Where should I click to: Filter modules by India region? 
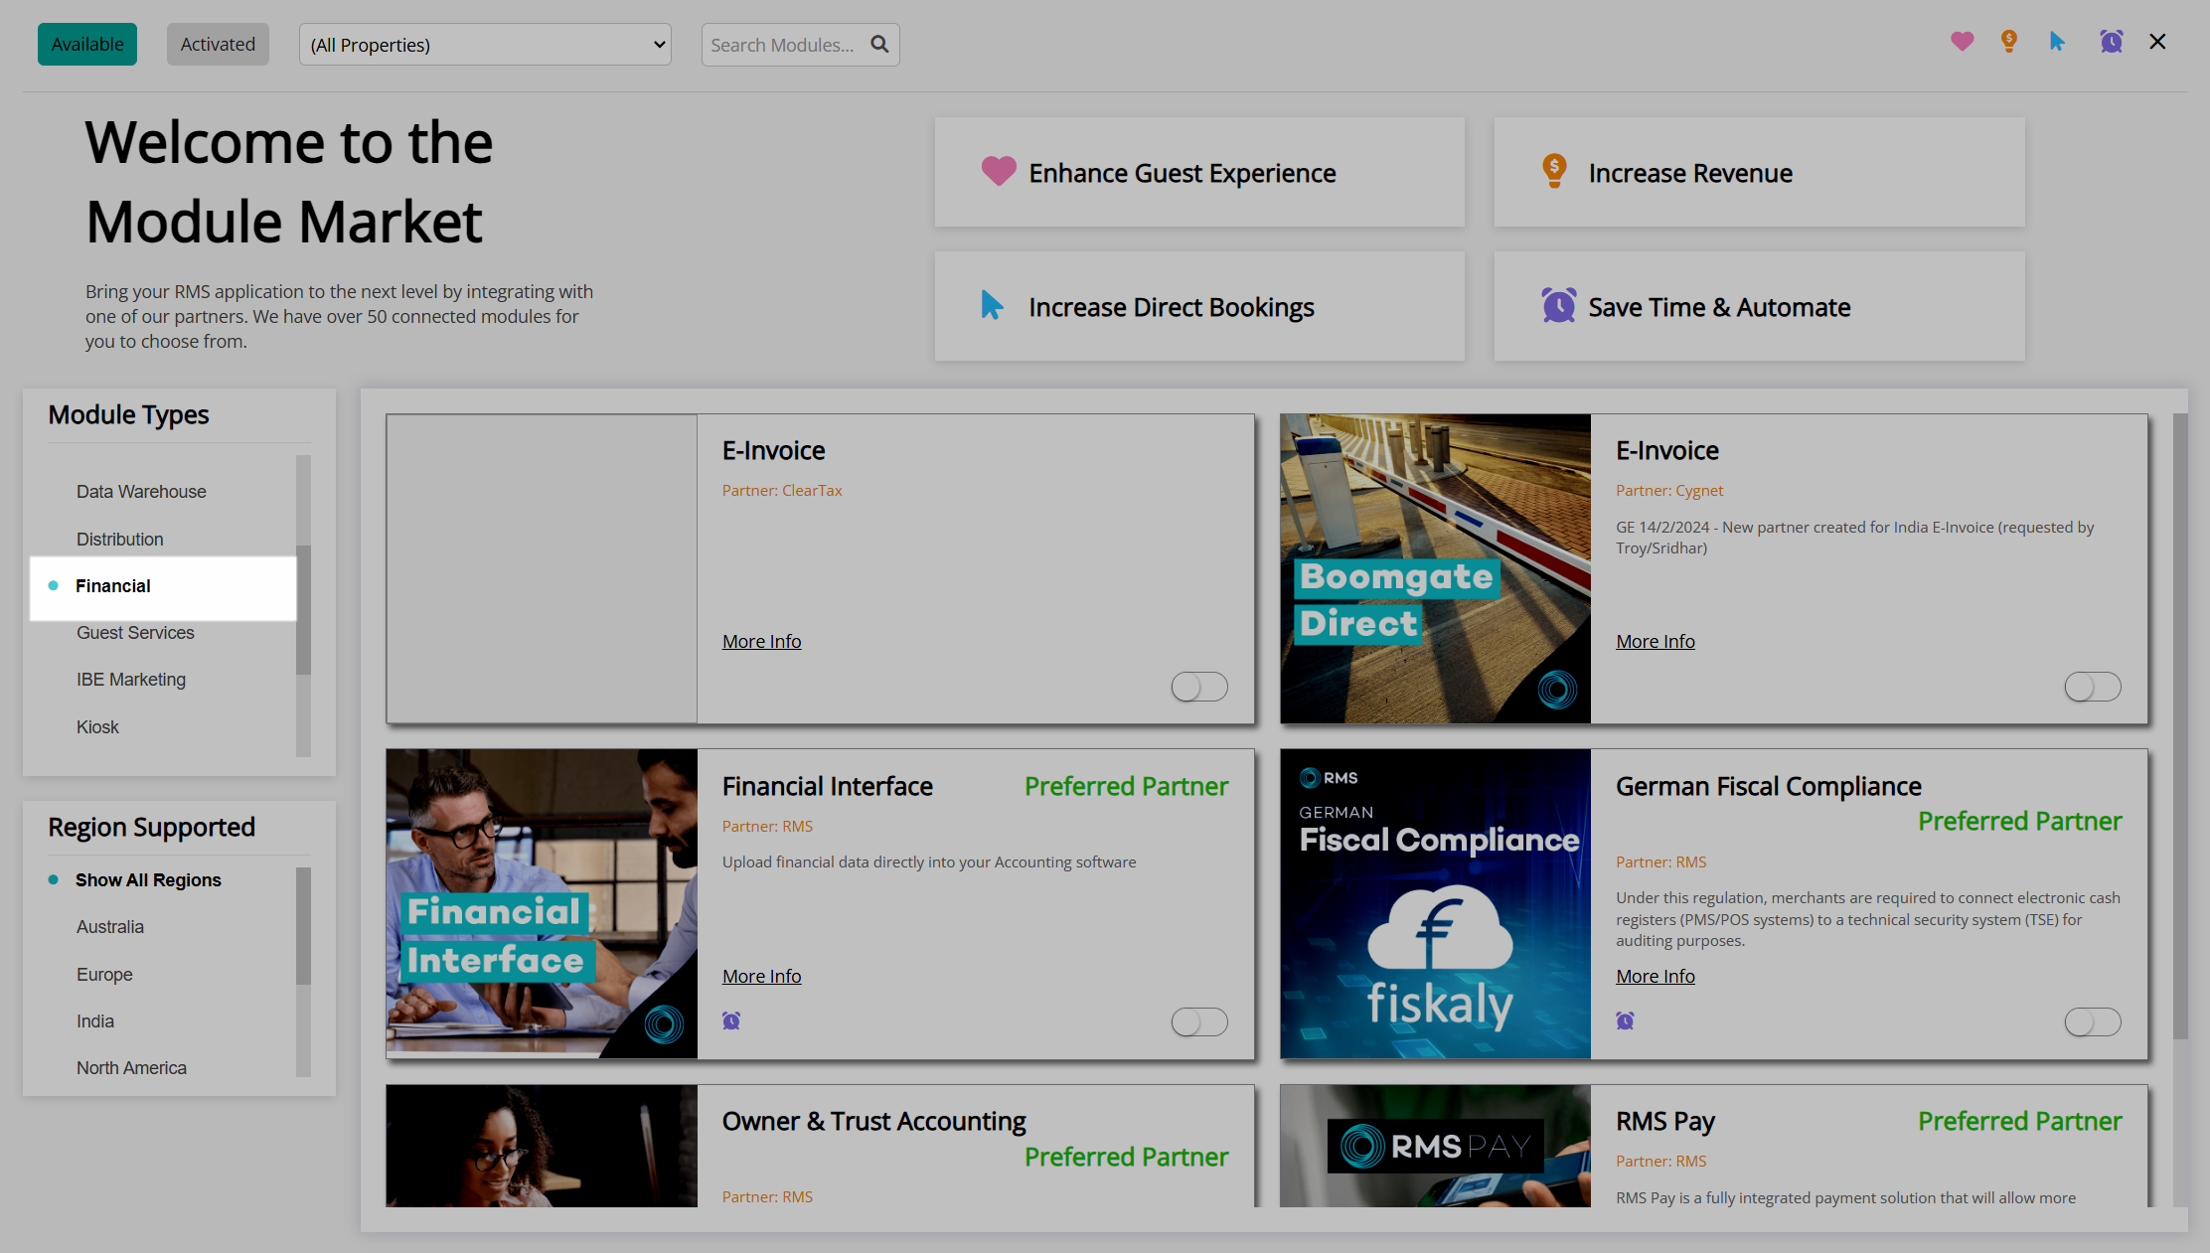[x=95, y=1021]
